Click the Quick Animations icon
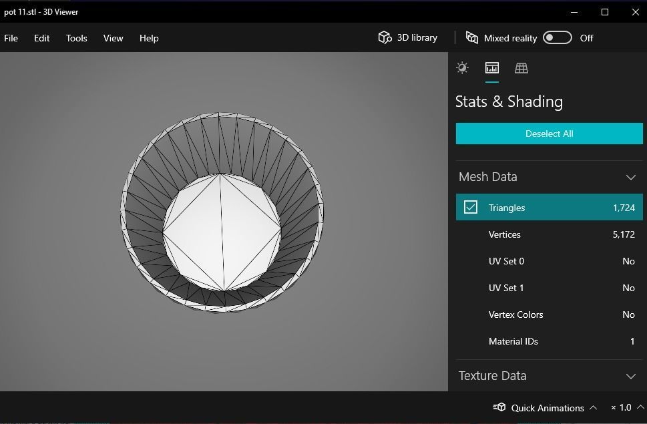 (x=499, y=407)
